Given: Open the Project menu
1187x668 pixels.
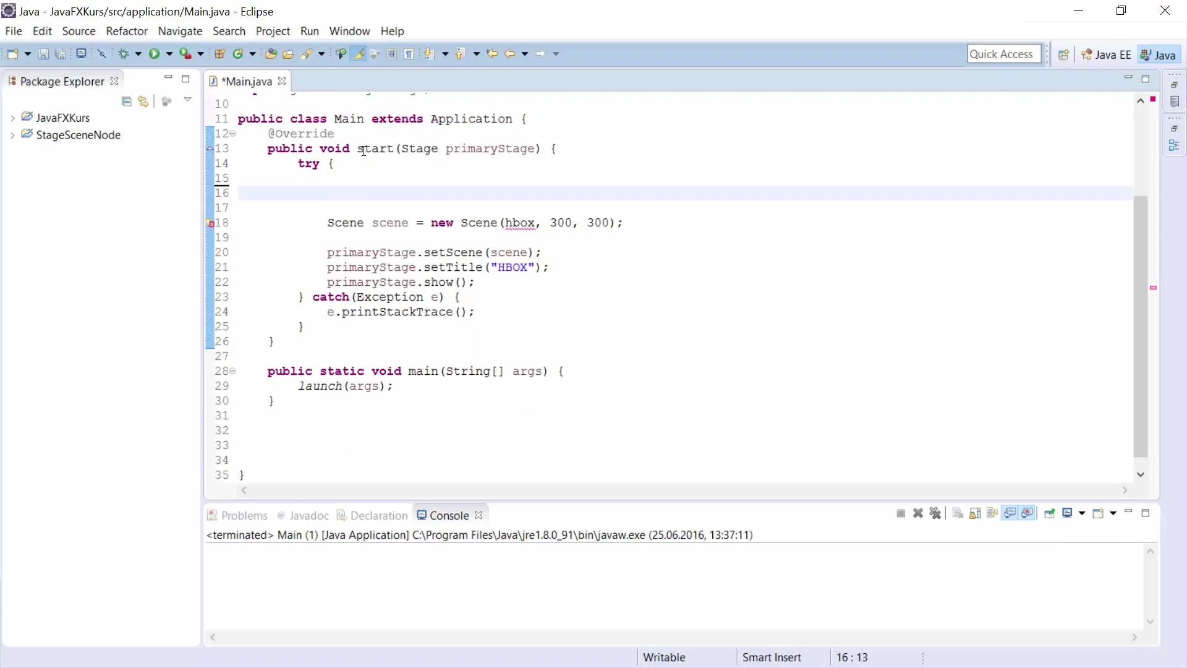Looking at the screenshot, I should tap(273, 31).
